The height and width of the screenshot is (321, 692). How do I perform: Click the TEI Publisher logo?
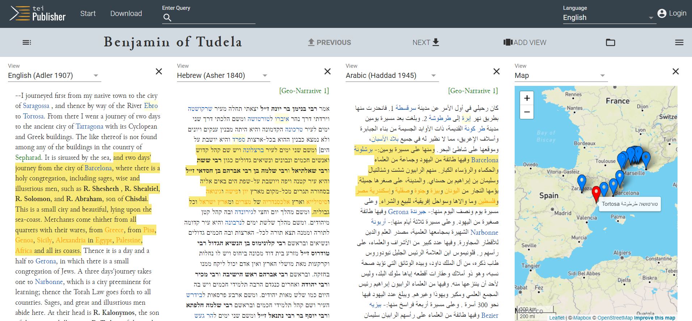point(38,13)
